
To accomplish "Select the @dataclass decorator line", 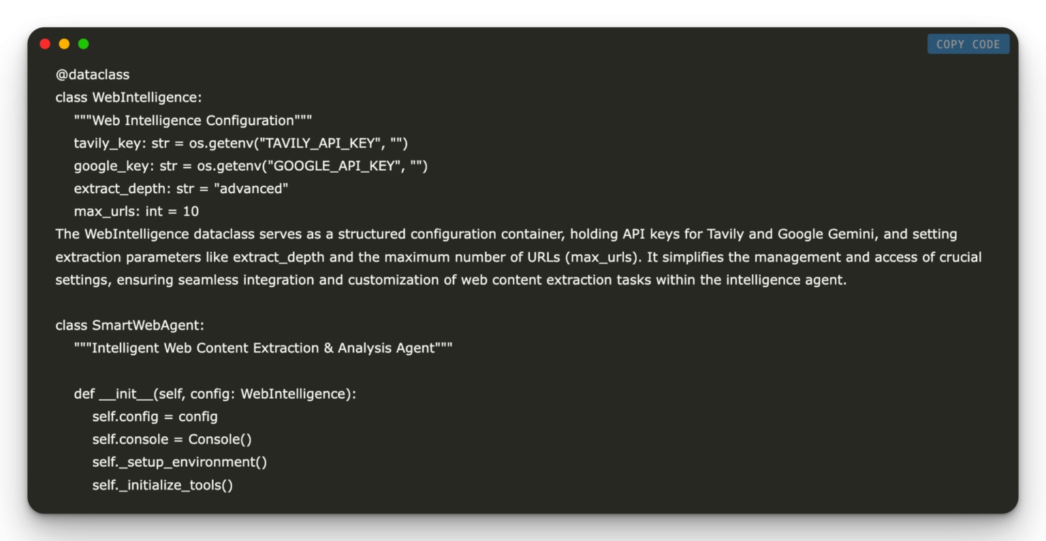I will [x=93, y=74].
